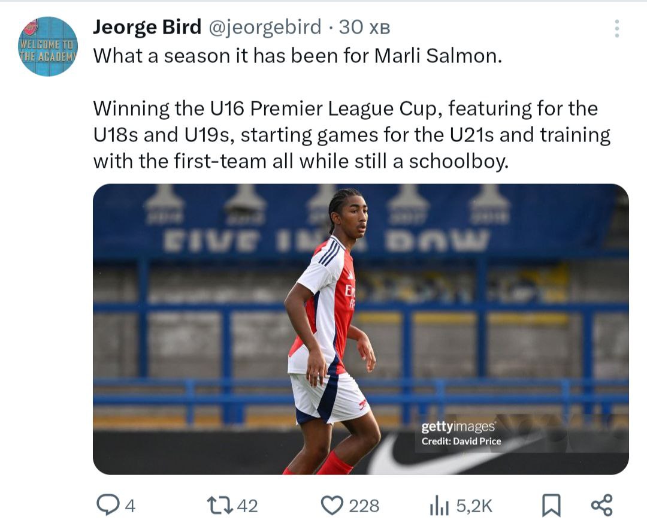647x532 pixels.
Task: Bookmark this tweet
Action: [x=551, y=506]
